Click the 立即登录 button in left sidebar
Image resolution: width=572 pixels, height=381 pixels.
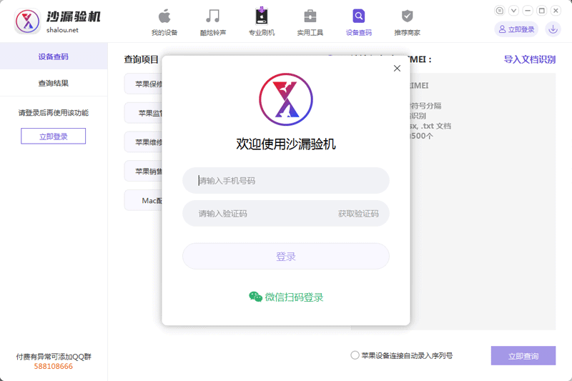(x=54, y=136)
